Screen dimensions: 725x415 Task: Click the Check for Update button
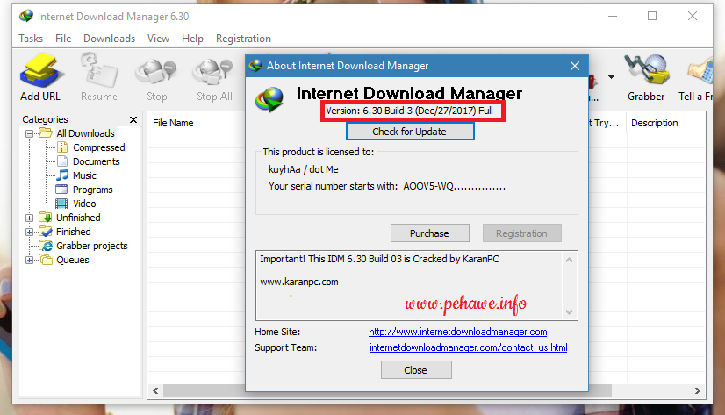pos(410,132)
